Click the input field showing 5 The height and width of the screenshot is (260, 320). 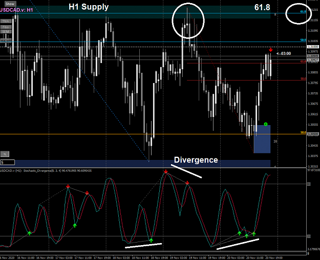point(7,163)
